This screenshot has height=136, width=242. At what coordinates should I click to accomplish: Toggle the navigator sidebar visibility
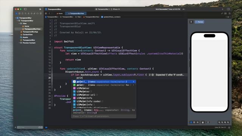click(25, 9)
